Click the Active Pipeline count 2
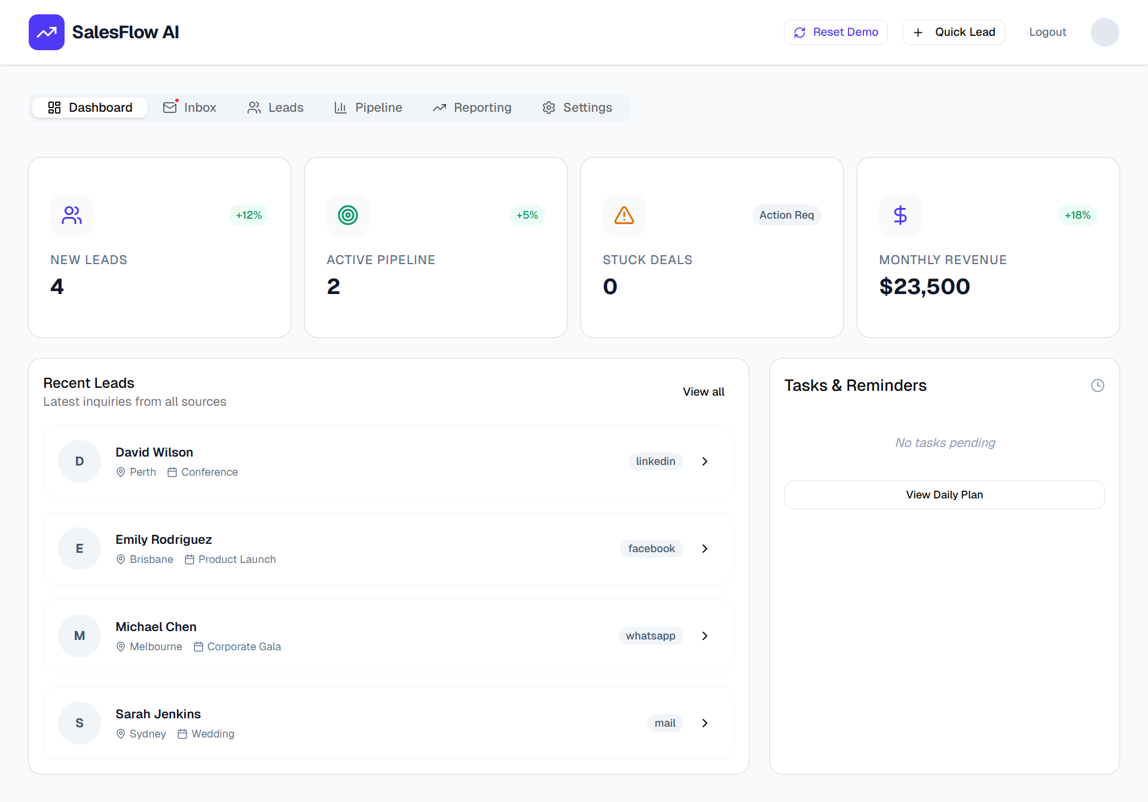The image size is (1148, 802). coord(334,287)
